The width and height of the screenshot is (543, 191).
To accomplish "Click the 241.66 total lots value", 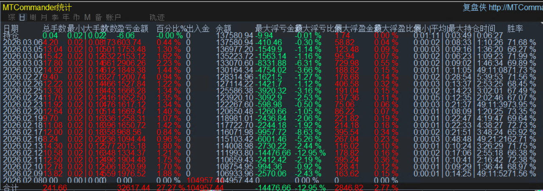I will 55,187.
